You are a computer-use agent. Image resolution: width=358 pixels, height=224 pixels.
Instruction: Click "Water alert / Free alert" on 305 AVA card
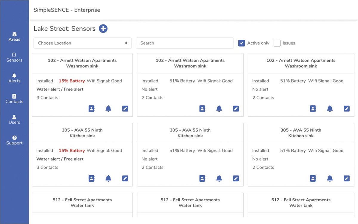tap(60, 159)
